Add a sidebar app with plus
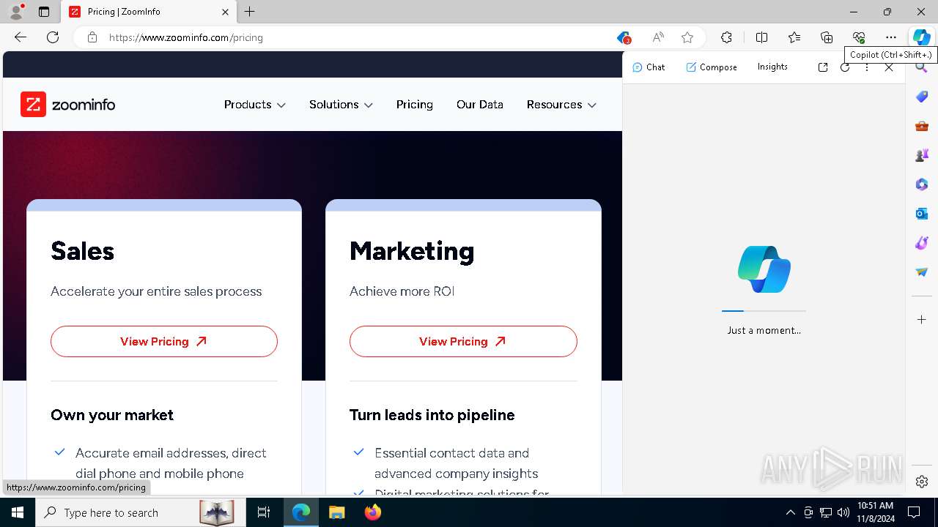Viewport: 938px width, 527px height. point(922,319)
